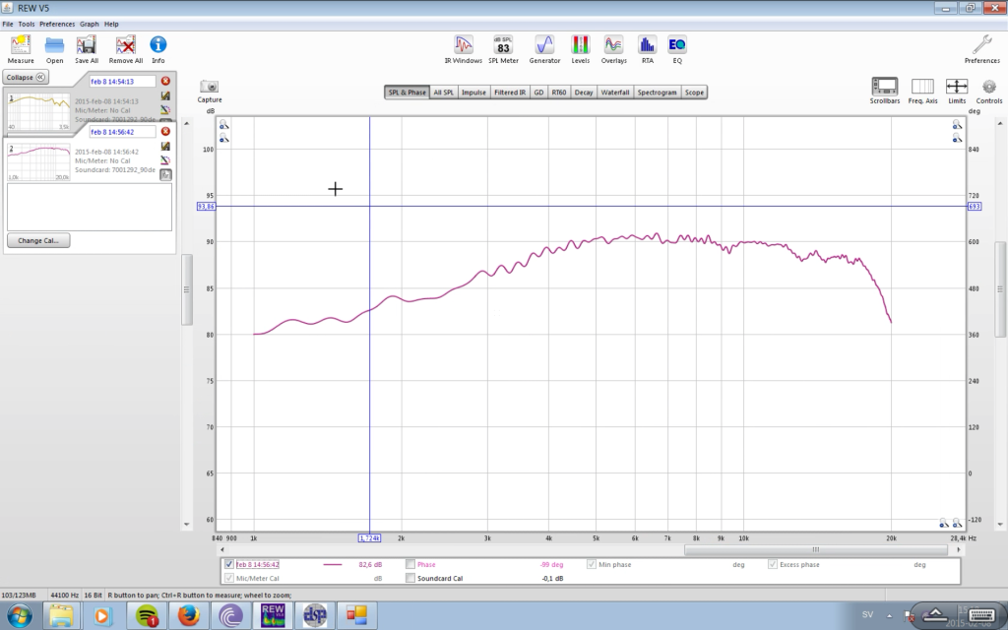The width and height of the screenshot is (1008, 630).
Task: Enable the Soundcard Cal checkbox
Action: (x=410, y=578)
